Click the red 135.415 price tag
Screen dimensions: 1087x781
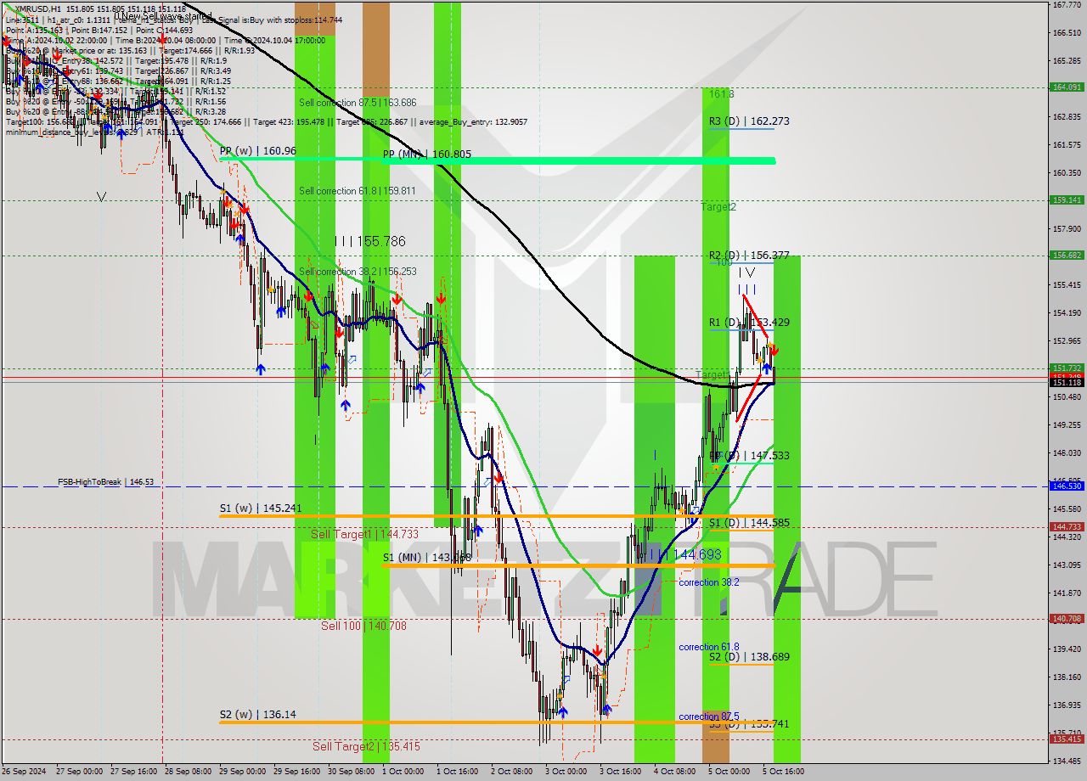[x=1067, y=739]
